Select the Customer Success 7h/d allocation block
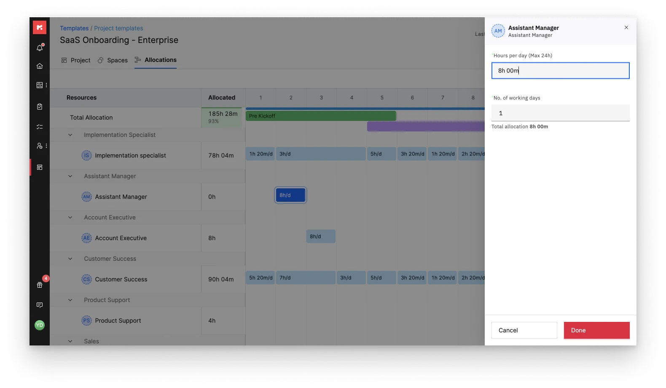Screen dimensions: 666x388 (x=306, y=278)
